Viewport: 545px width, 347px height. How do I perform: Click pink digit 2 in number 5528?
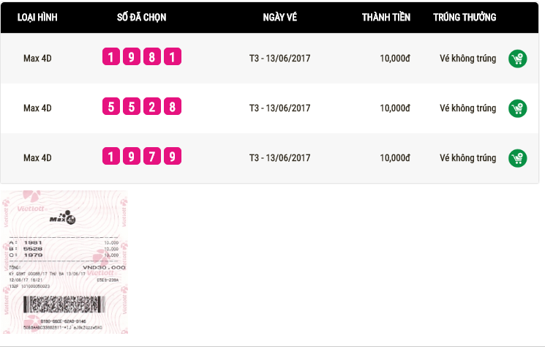tap(152, 106)
